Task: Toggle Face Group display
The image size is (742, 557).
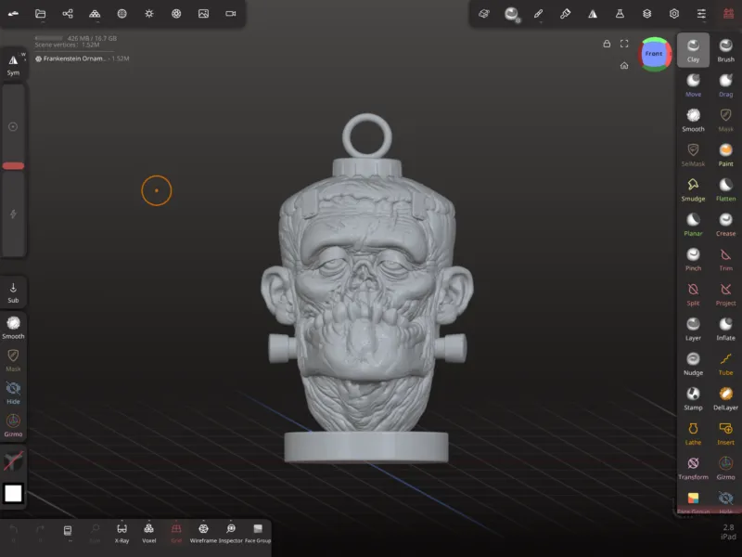Action: tap(258, 532)
